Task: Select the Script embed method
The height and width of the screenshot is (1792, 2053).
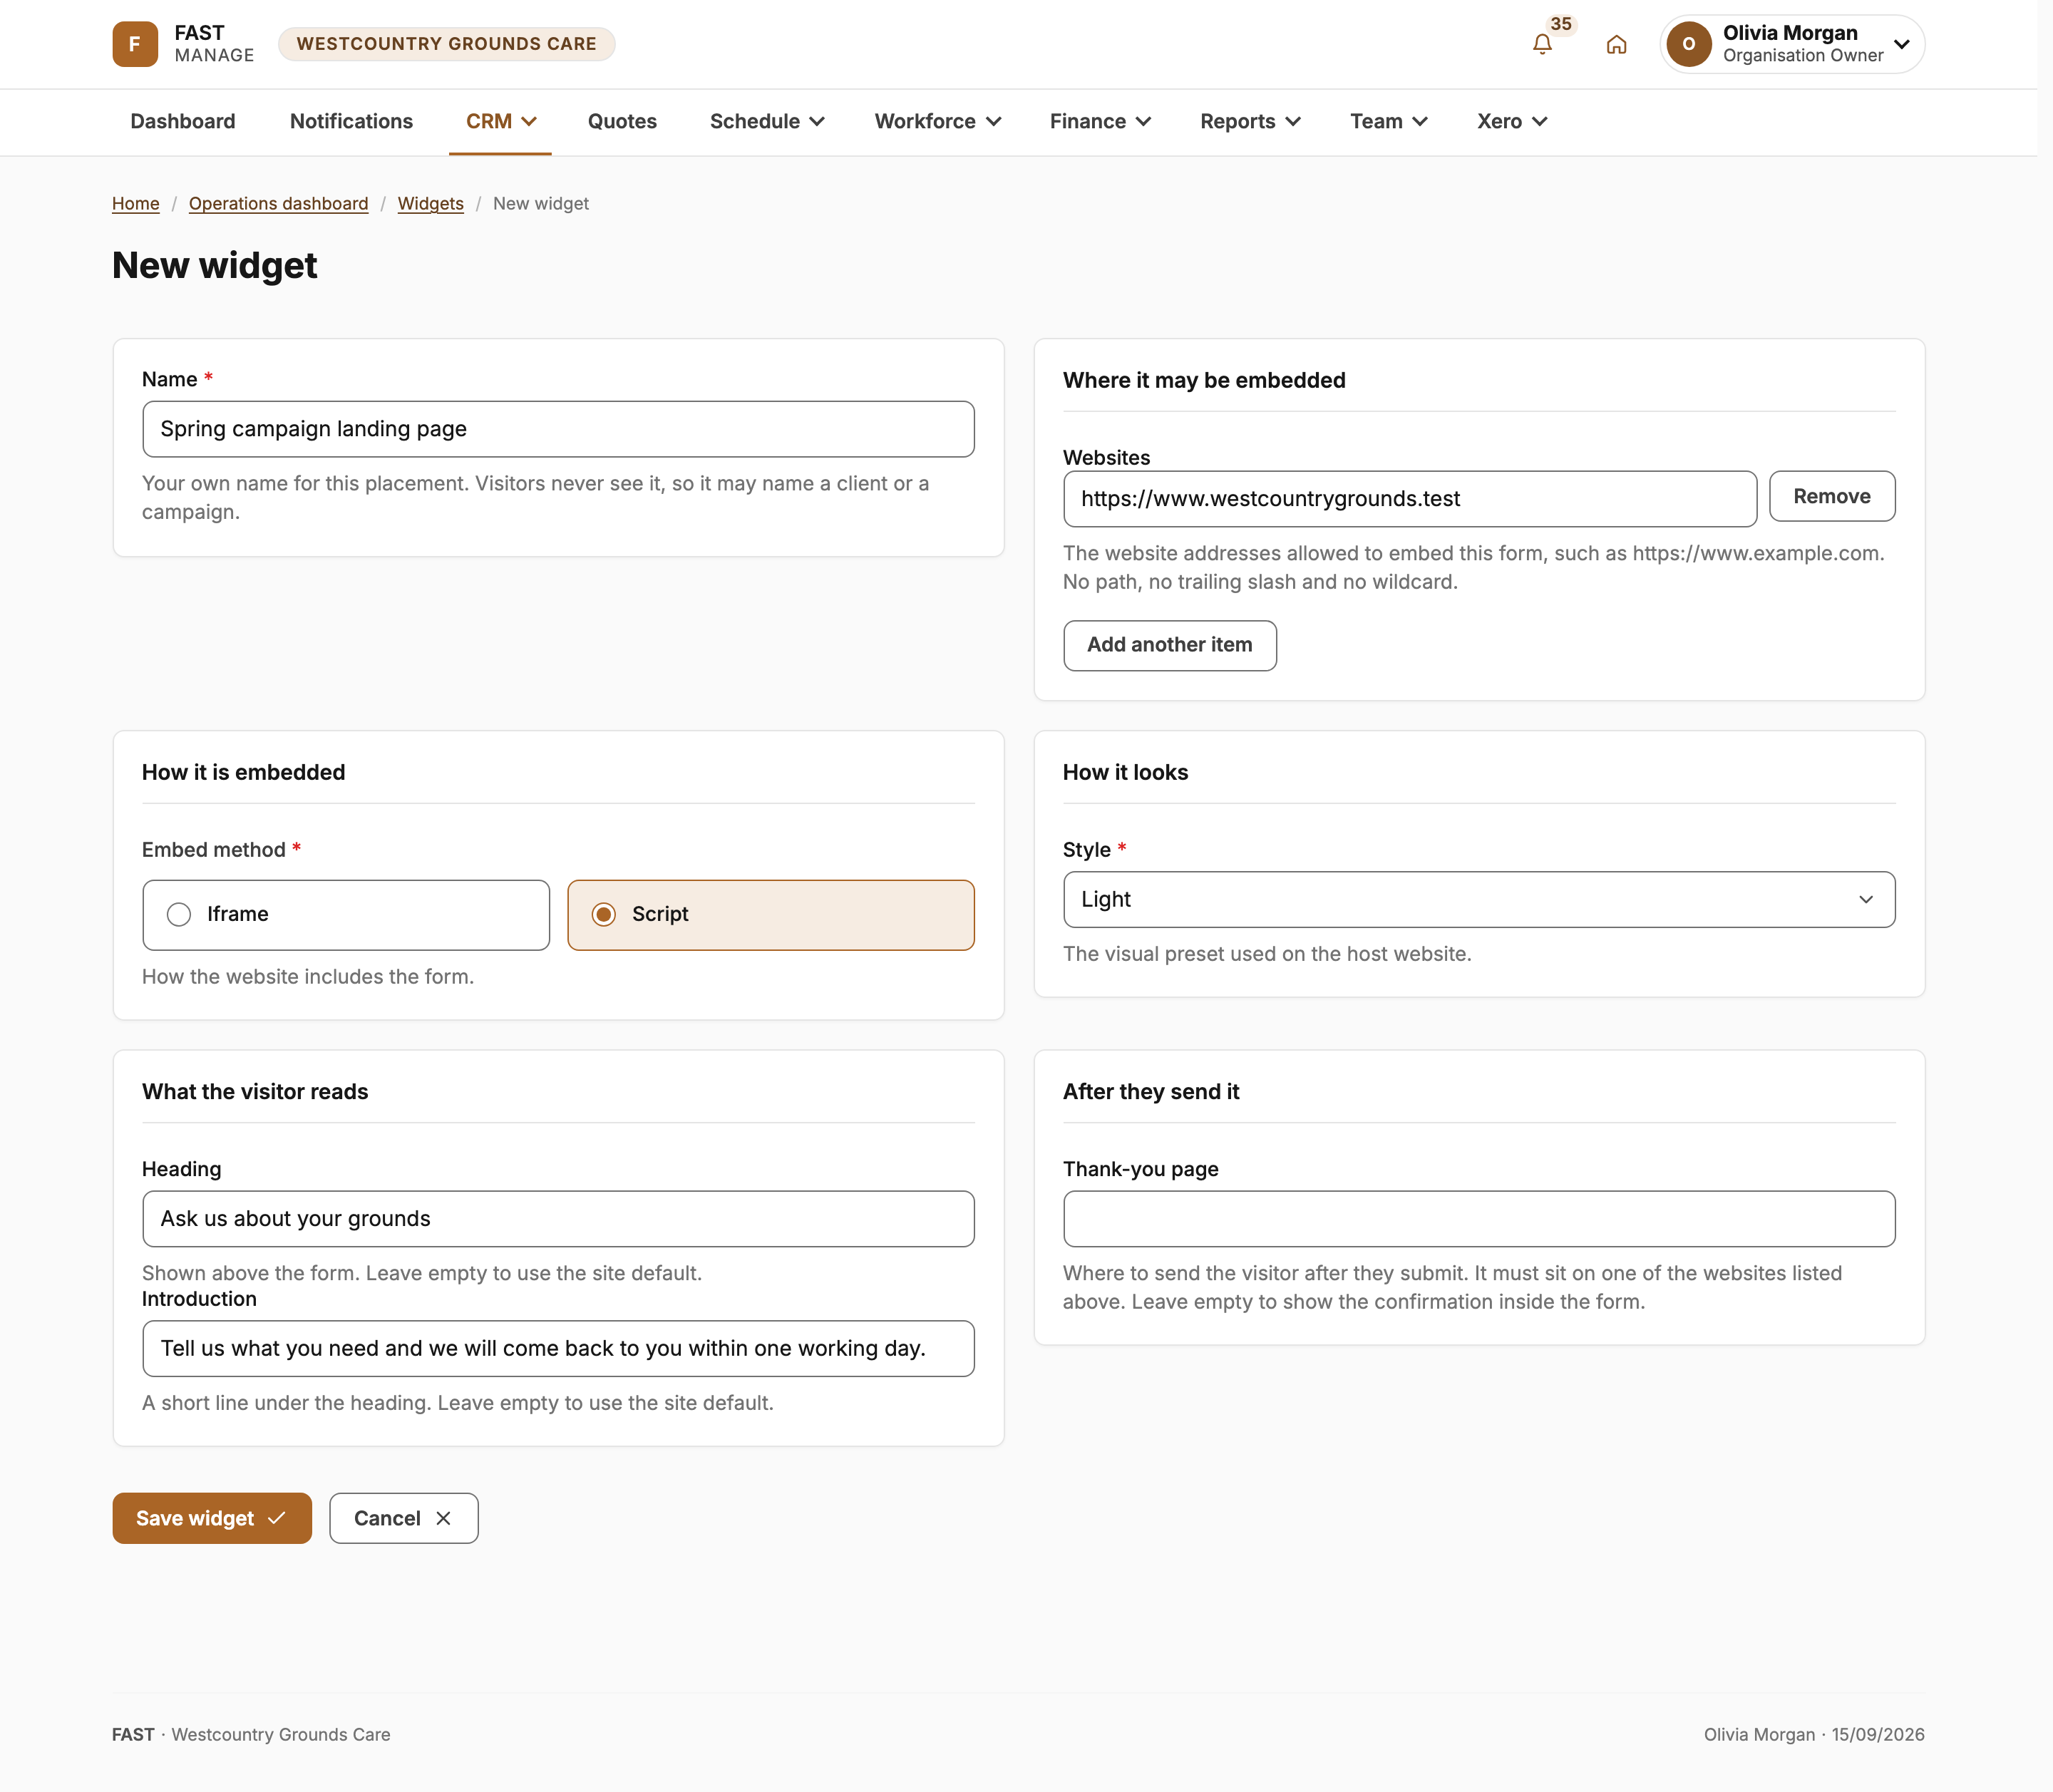Action: (x=770, y=914)
